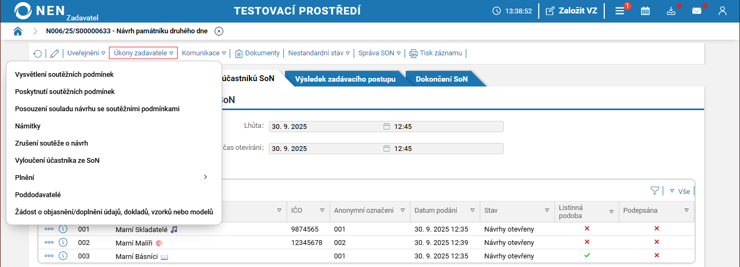The image size is (740, 267).
Task: Select Zrušení soutěže o návrh
Action: coord(114,143)
